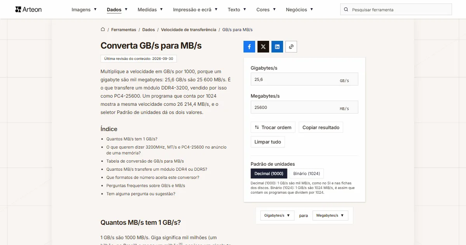Jump to 'Tem alguma pergunta ou sugestão?'
This screenshot has width=466, height=245.
click(x=141, y=194)
